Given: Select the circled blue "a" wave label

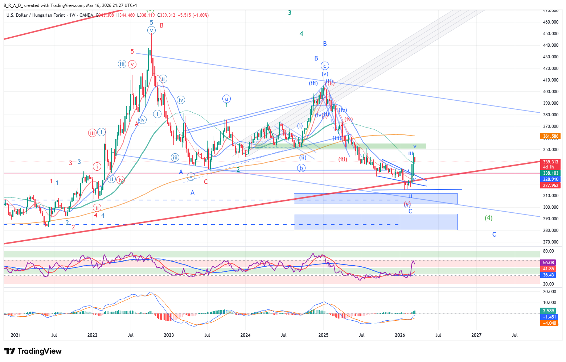Looking at the screenshot, I should click(226, 99).
